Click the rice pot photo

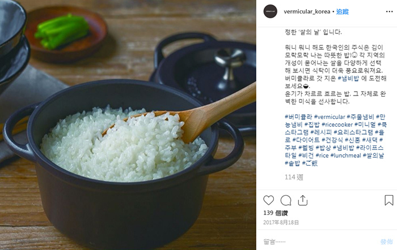[x=128, y=125]
